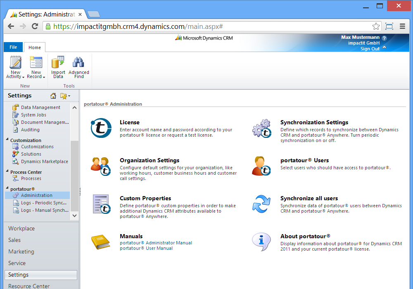
Task: Open the Import Data tool
Action: [x=58, y=62]
